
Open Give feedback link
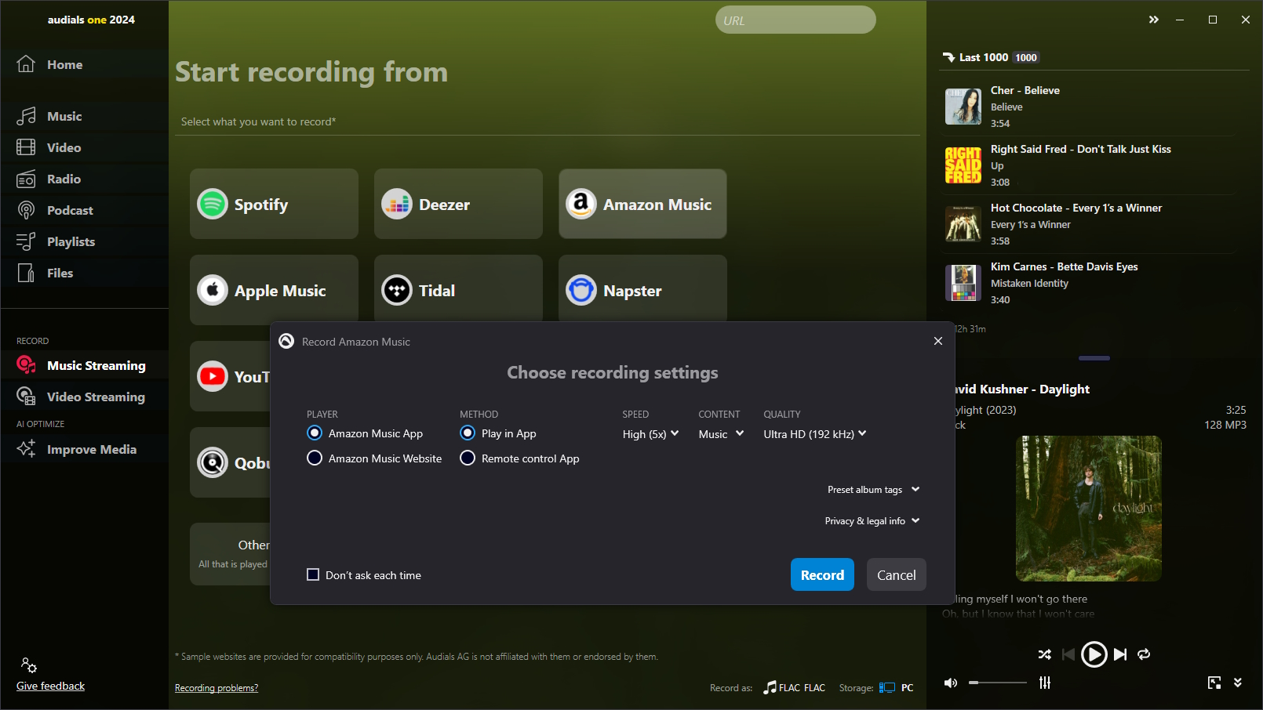point(50,686)
